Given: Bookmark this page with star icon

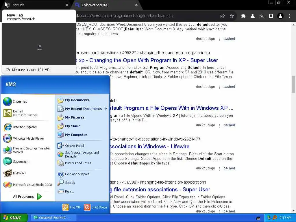Looking at the screenshot, I should click(232, 16).
